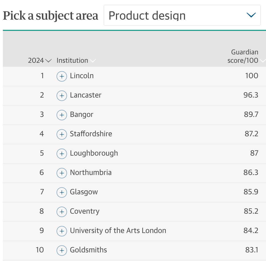The height and width of the screenshot is (261, 266).
Task: Select Goldsmiths score 83.1 cell
Action: pos(252,250)
